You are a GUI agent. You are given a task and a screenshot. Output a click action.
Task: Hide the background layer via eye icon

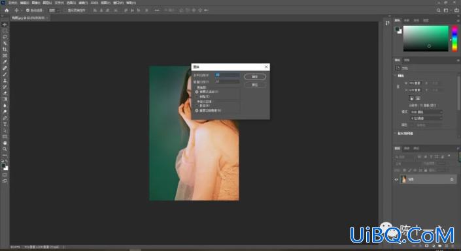pyautogui.click(x=396, y=179)
